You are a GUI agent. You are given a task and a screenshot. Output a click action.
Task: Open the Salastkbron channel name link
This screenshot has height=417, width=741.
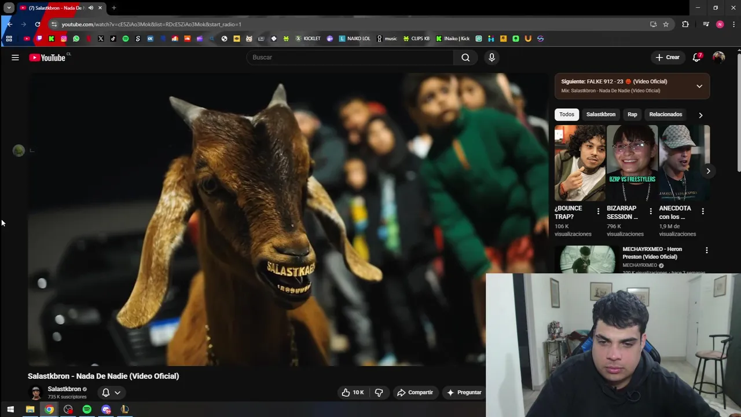pos(64,389)
